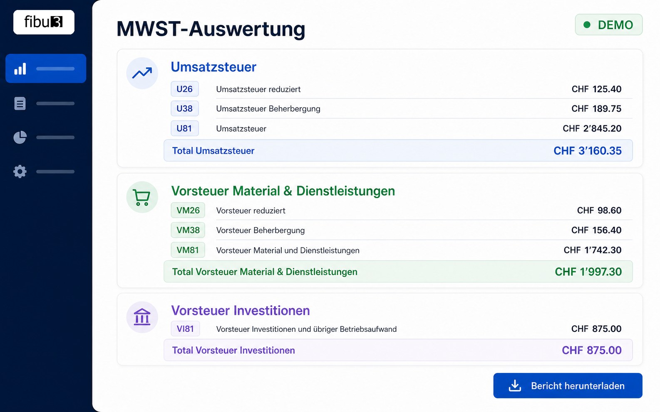The width and height of the screenshot is (660, 412).
Task: Click the Vorsteuer Material und Dienstleistungen label
Action: tap(288, 250)
